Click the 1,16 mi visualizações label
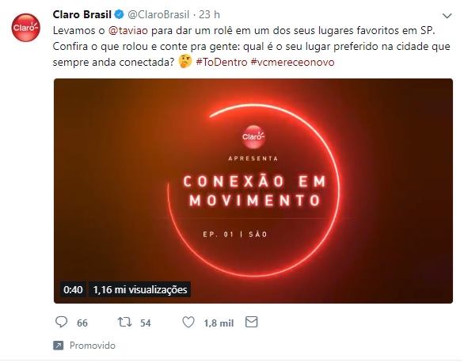Image resolution: width=464 pixels, height=363 pixels. 139,289
